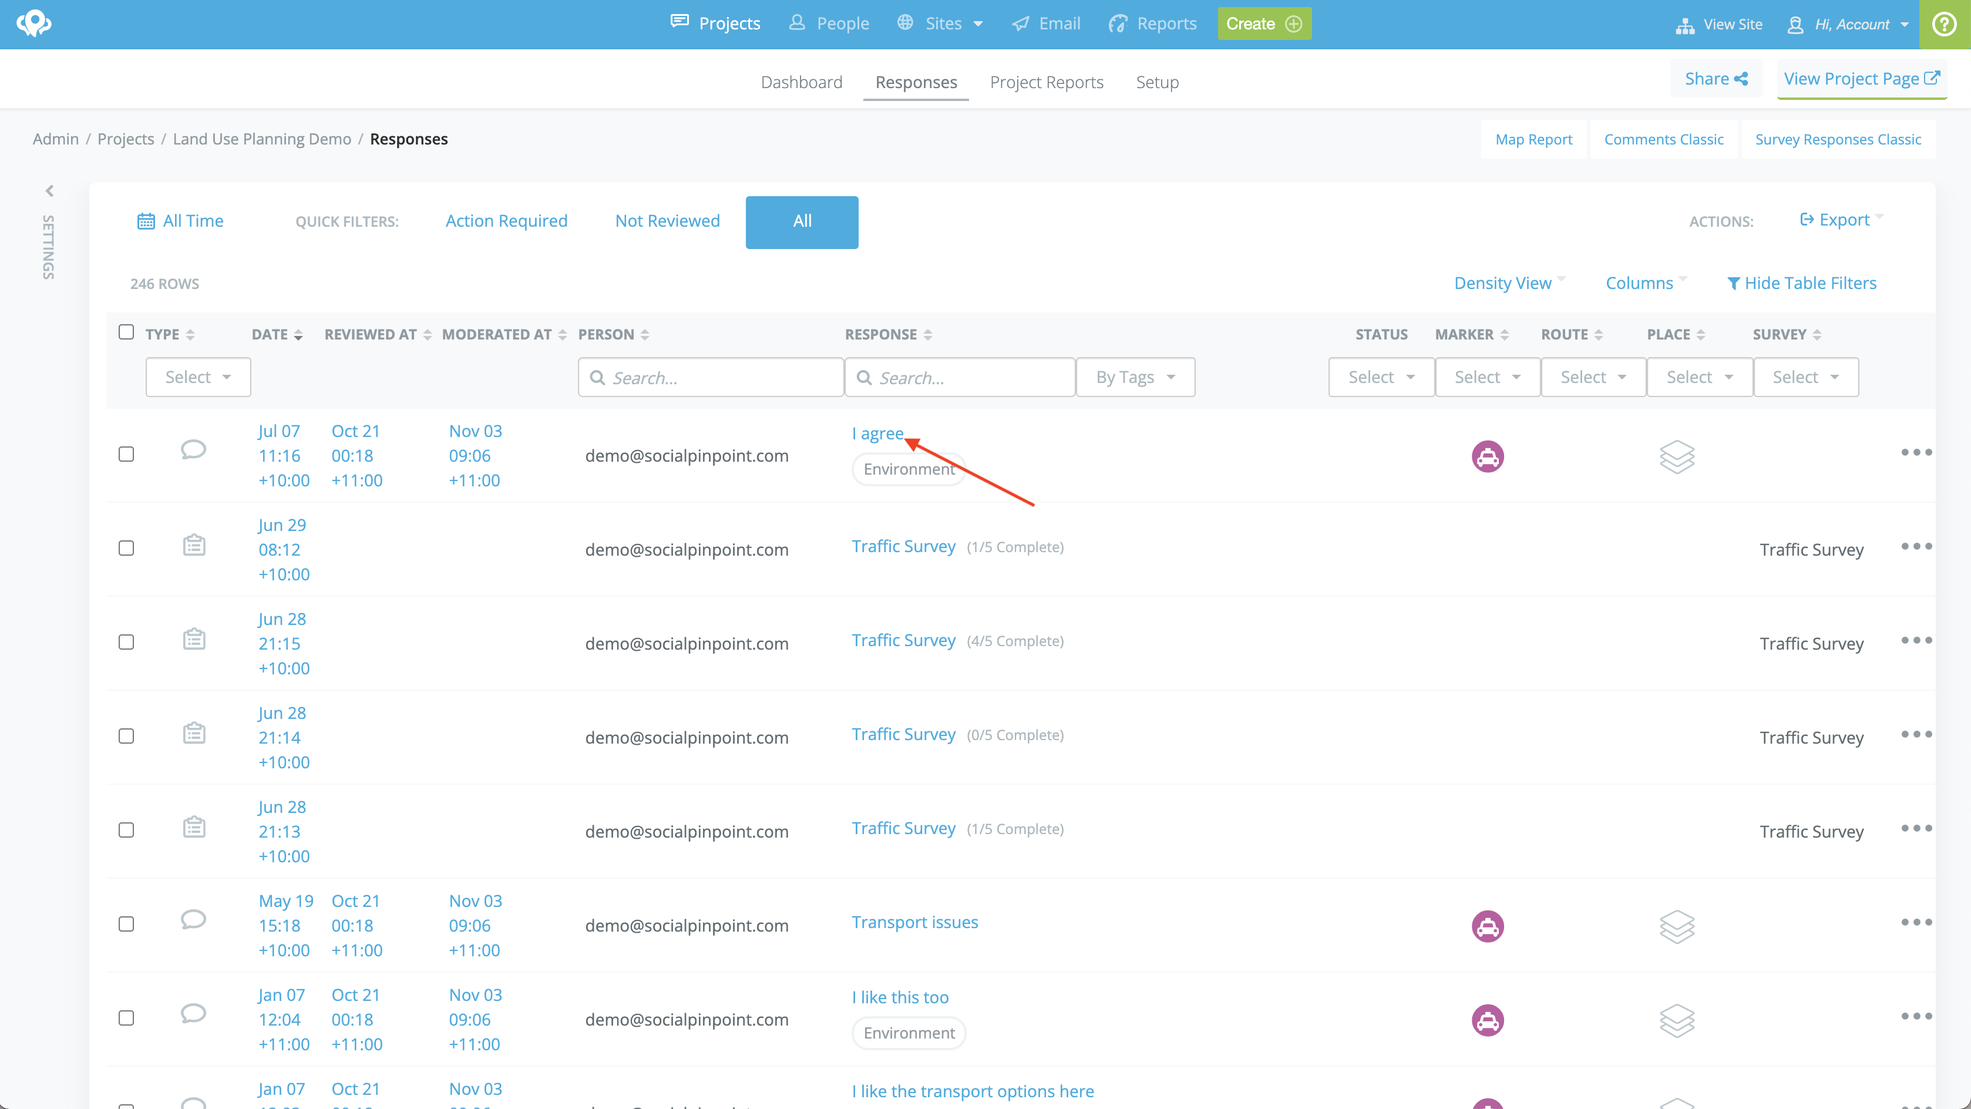The width and height of the screenshot is (1971, 1109).
Task: Open the Columns dropdown
Action: [1646, 283]
